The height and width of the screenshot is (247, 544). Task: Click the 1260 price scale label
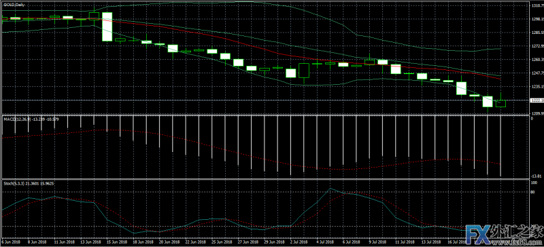537,60
